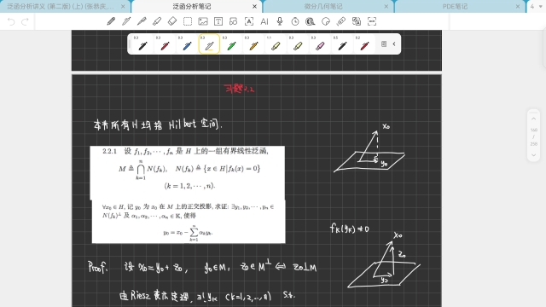
Task: Select the tape tool
Action: (311, 21)
